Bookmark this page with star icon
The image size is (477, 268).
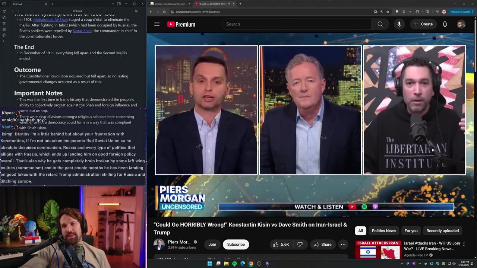click(388, 12)
